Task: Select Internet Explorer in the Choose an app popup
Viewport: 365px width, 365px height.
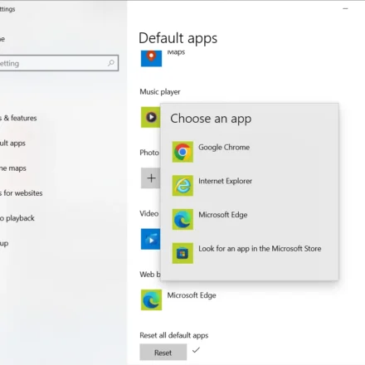Action: point(250,186)
